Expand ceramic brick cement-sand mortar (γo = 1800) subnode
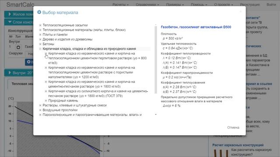The height and width of the screenshot is (157, 280). [46, 82]
